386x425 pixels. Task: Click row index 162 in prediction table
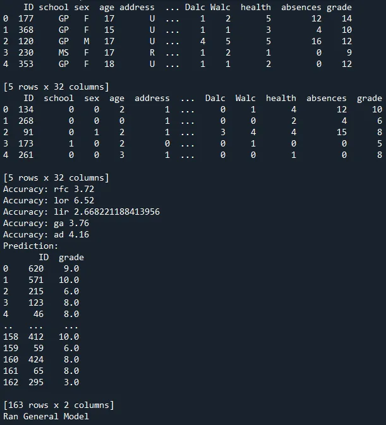[x=11, y=383]
